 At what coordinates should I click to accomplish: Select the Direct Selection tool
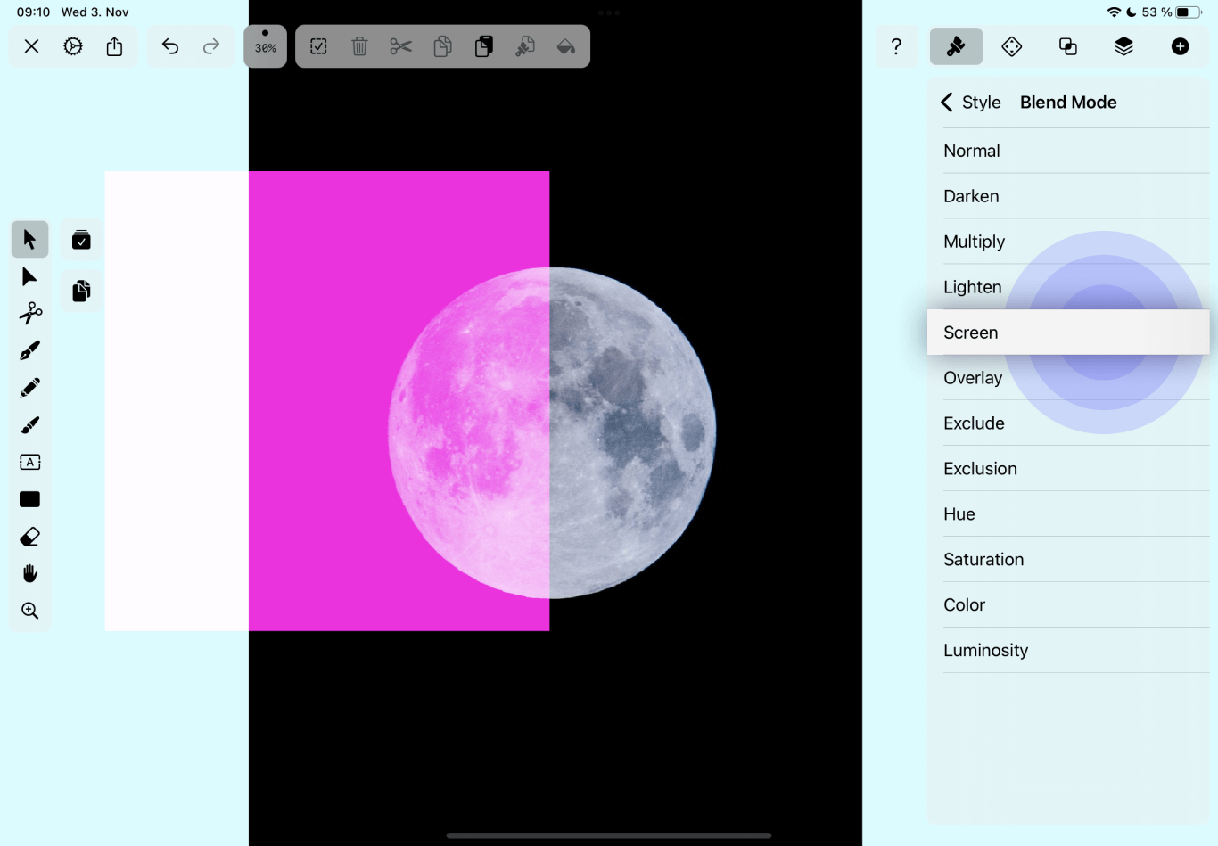[29, 276]
